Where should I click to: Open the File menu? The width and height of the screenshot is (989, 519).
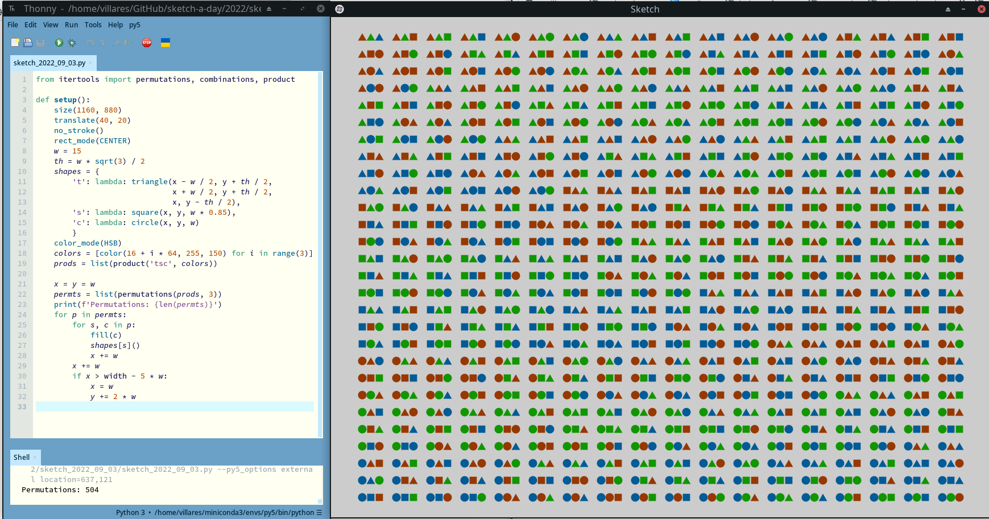(13, 25)
